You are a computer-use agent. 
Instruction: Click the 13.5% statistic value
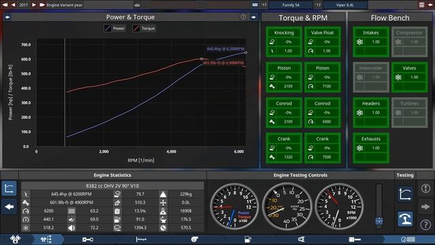click(x=140, y=211)
